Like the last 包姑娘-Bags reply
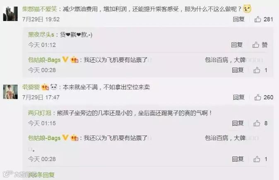The width and height of the screenshot is (279, 180). coord(257,159)
